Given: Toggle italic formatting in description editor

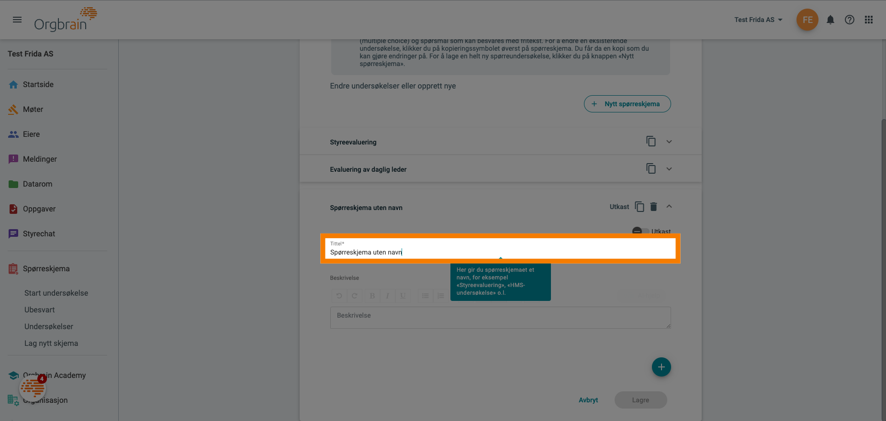Looking at the screenshot, I should pyautogui.click(x=387, y=296).
